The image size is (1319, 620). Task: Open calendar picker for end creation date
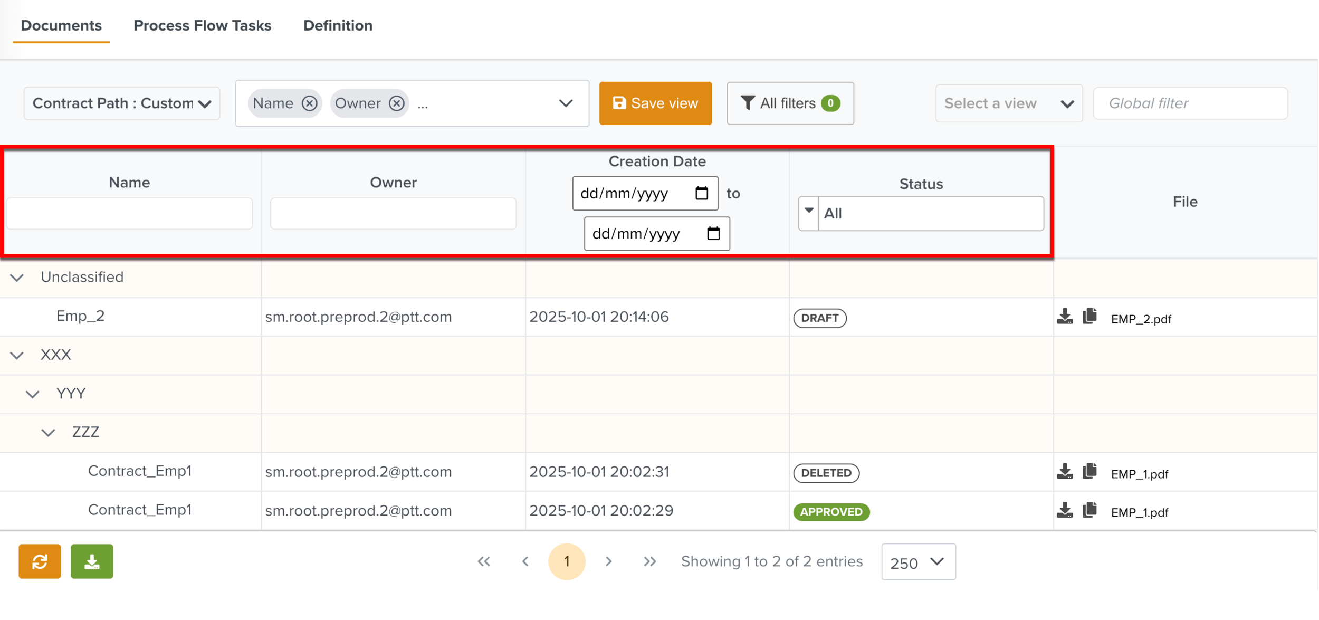click(x=713, y=234)
